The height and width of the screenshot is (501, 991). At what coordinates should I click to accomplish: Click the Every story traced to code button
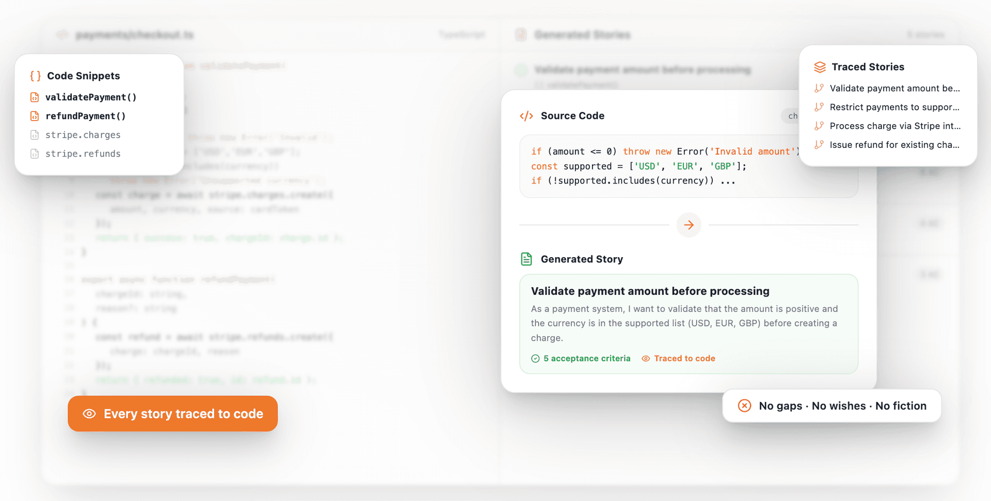point(172,414)
